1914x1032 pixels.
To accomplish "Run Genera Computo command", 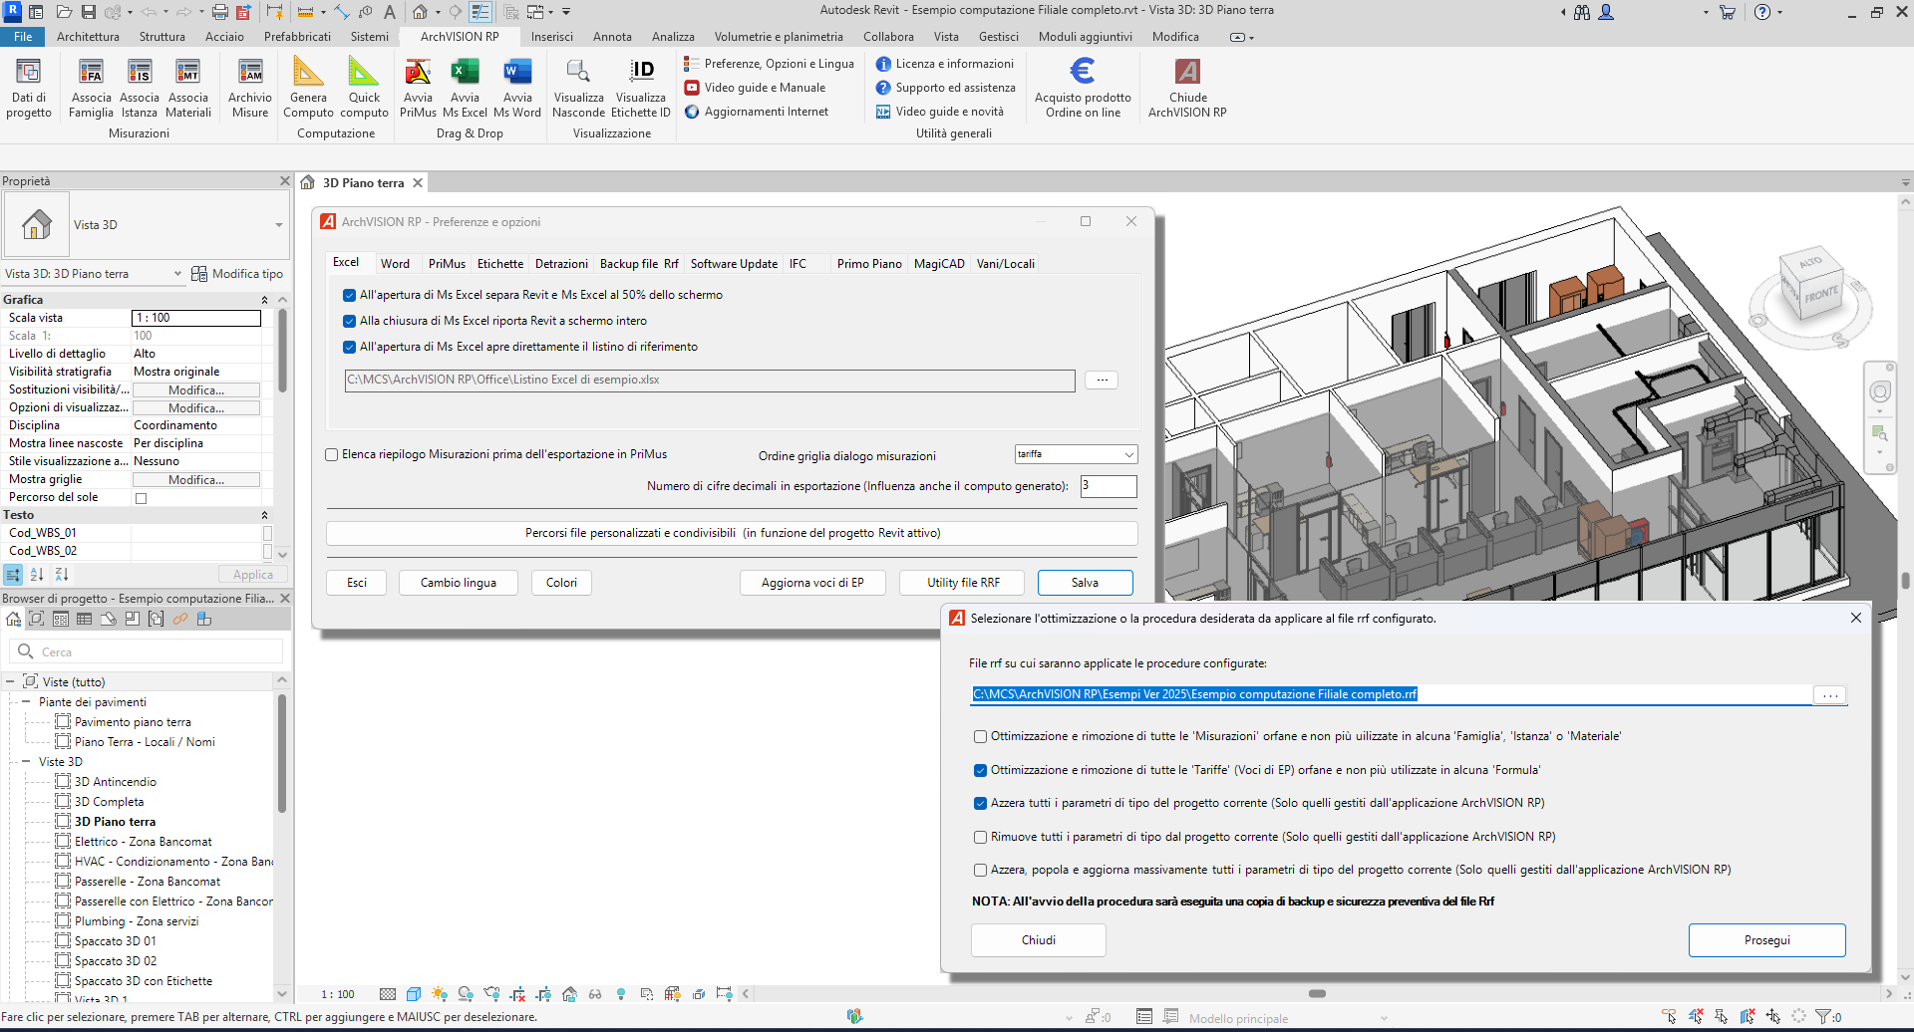I will pos(308,88).
